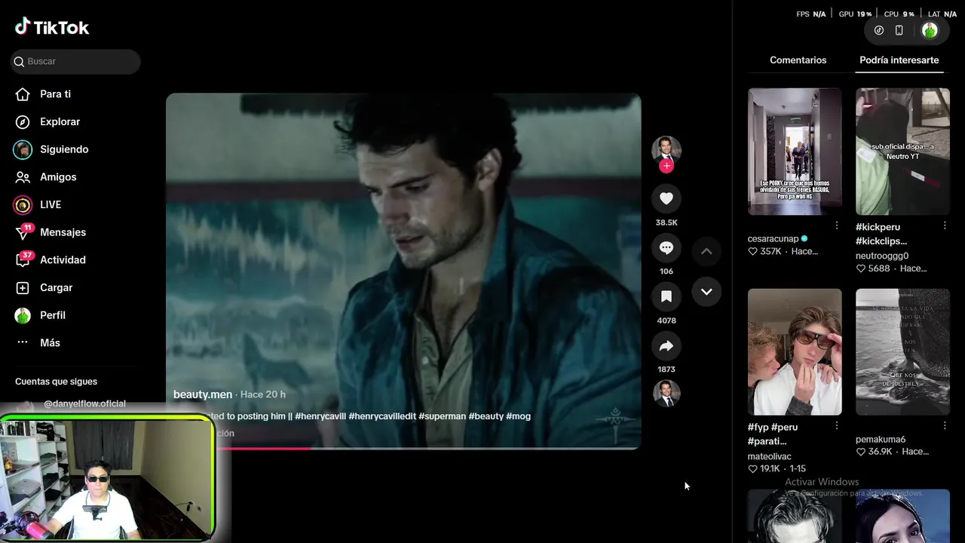Image resolution: width=965 pixels, height=543 pixels.
Task: Open comments via speech bubble icon
Action: click(x=666, y=247)
